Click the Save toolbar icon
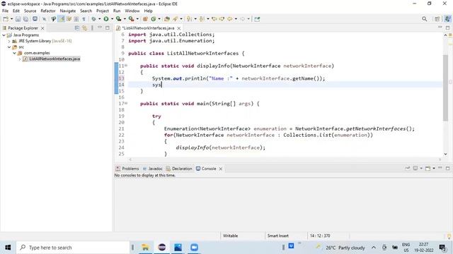453x254 pixels. [18, 19]
